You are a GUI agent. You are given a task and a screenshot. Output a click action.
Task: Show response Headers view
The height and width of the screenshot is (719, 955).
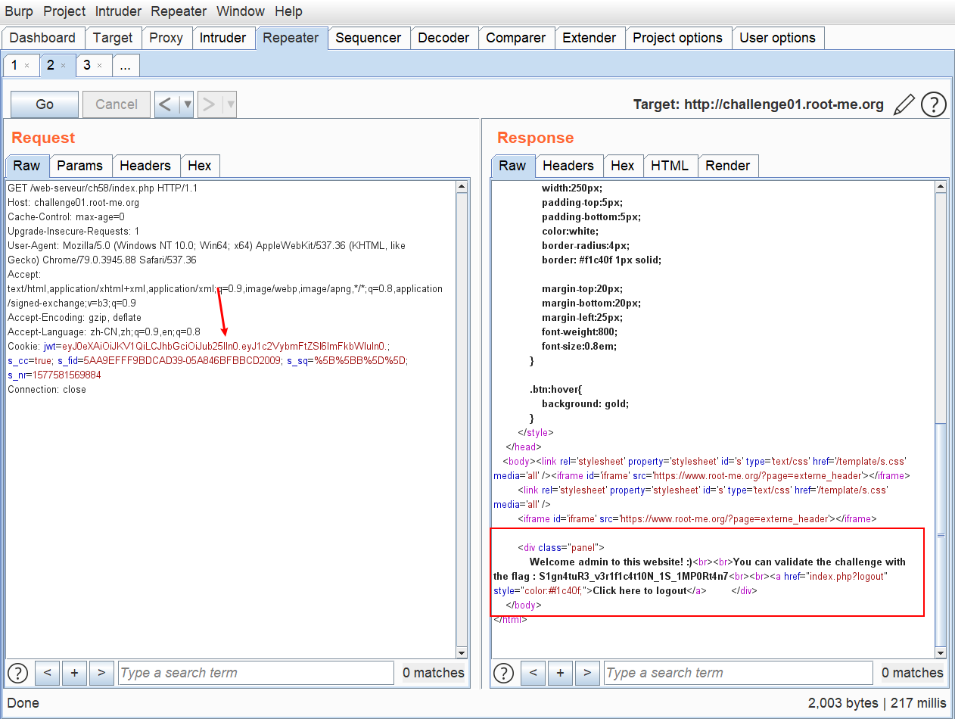click(568, 166)
